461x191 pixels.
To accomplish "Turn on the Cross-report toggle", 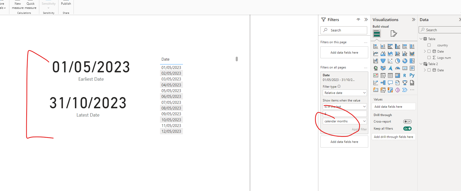I will click(407, 122).
